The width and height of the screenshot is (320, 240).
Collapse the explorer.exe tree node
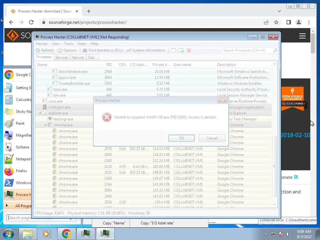pyautogui.click(x=40, y=113)
